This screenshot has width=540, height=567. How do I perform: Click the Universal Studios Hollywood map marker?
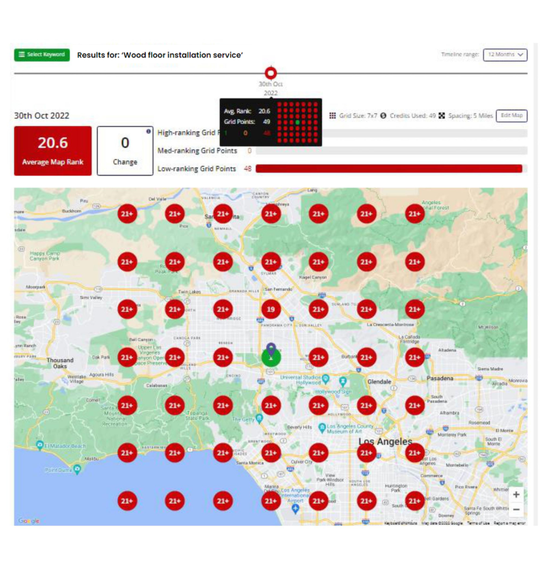click(x=327, y=379)
